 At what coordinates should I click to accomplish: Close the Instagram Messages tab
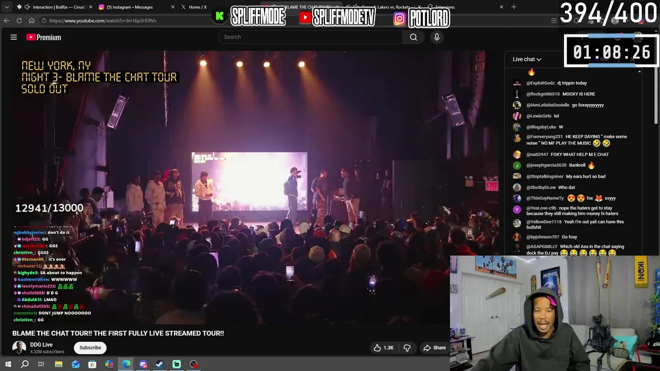coord(172,7)
